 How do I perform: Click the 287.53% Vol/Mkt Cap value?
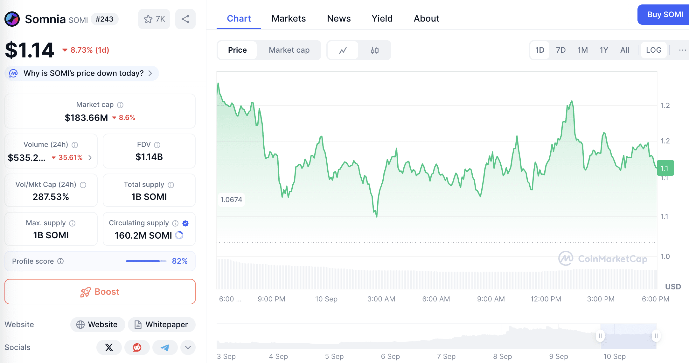(51, 197)
